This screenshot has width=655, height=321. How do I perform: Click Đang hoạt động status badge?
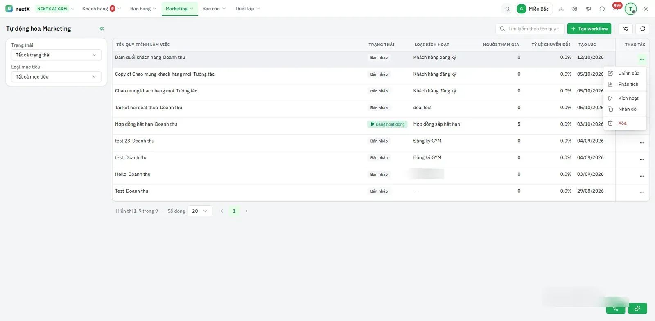pyautogui.click(x=387, y=124)
